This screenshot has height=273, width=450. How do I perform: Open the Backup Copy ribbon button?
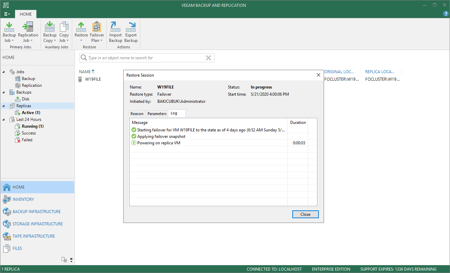[50, 32]
